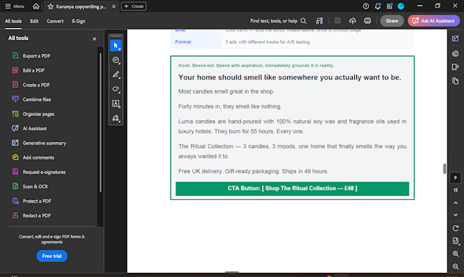This screenshot has height=277, width=464.
Task: Open the Edit a PDF tool
Action: click(x=28, y=70)
